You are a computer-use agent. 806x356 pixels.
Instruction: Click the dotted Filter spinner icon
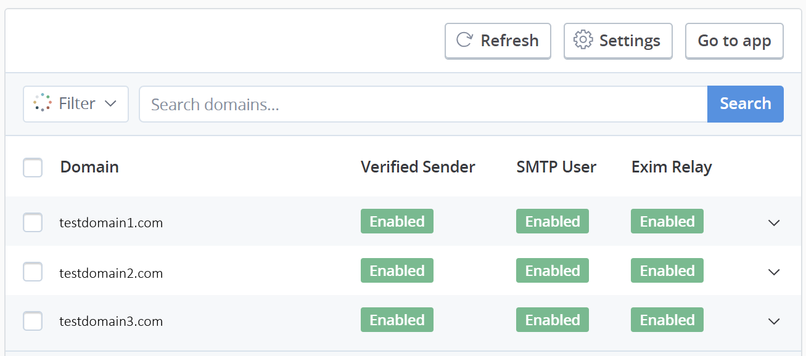click(42, 103)
